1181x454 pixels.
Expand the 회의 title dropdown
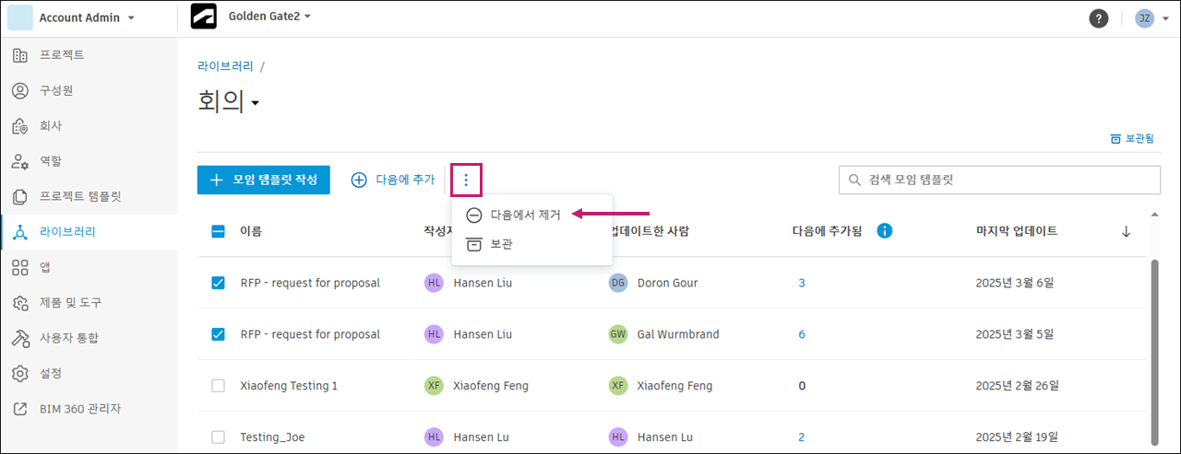click(x=256, y=103)
